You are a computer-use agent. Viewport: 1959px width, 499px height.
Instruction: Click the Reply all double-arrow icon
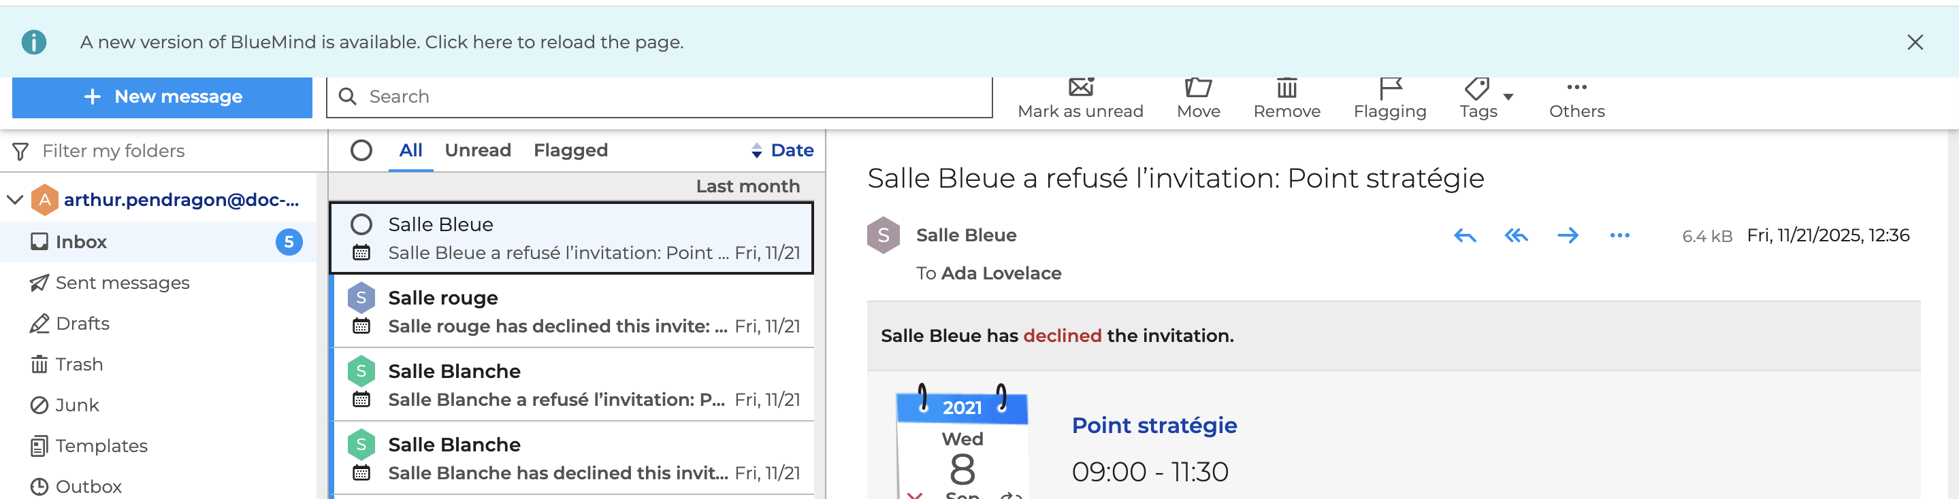1516,235
